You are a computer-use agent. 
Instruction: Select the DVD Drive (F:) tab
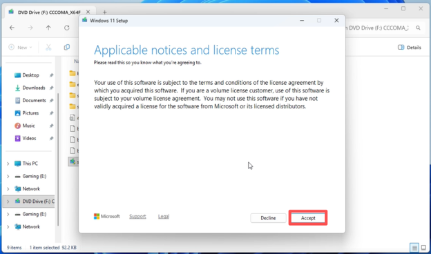point(49,12)
